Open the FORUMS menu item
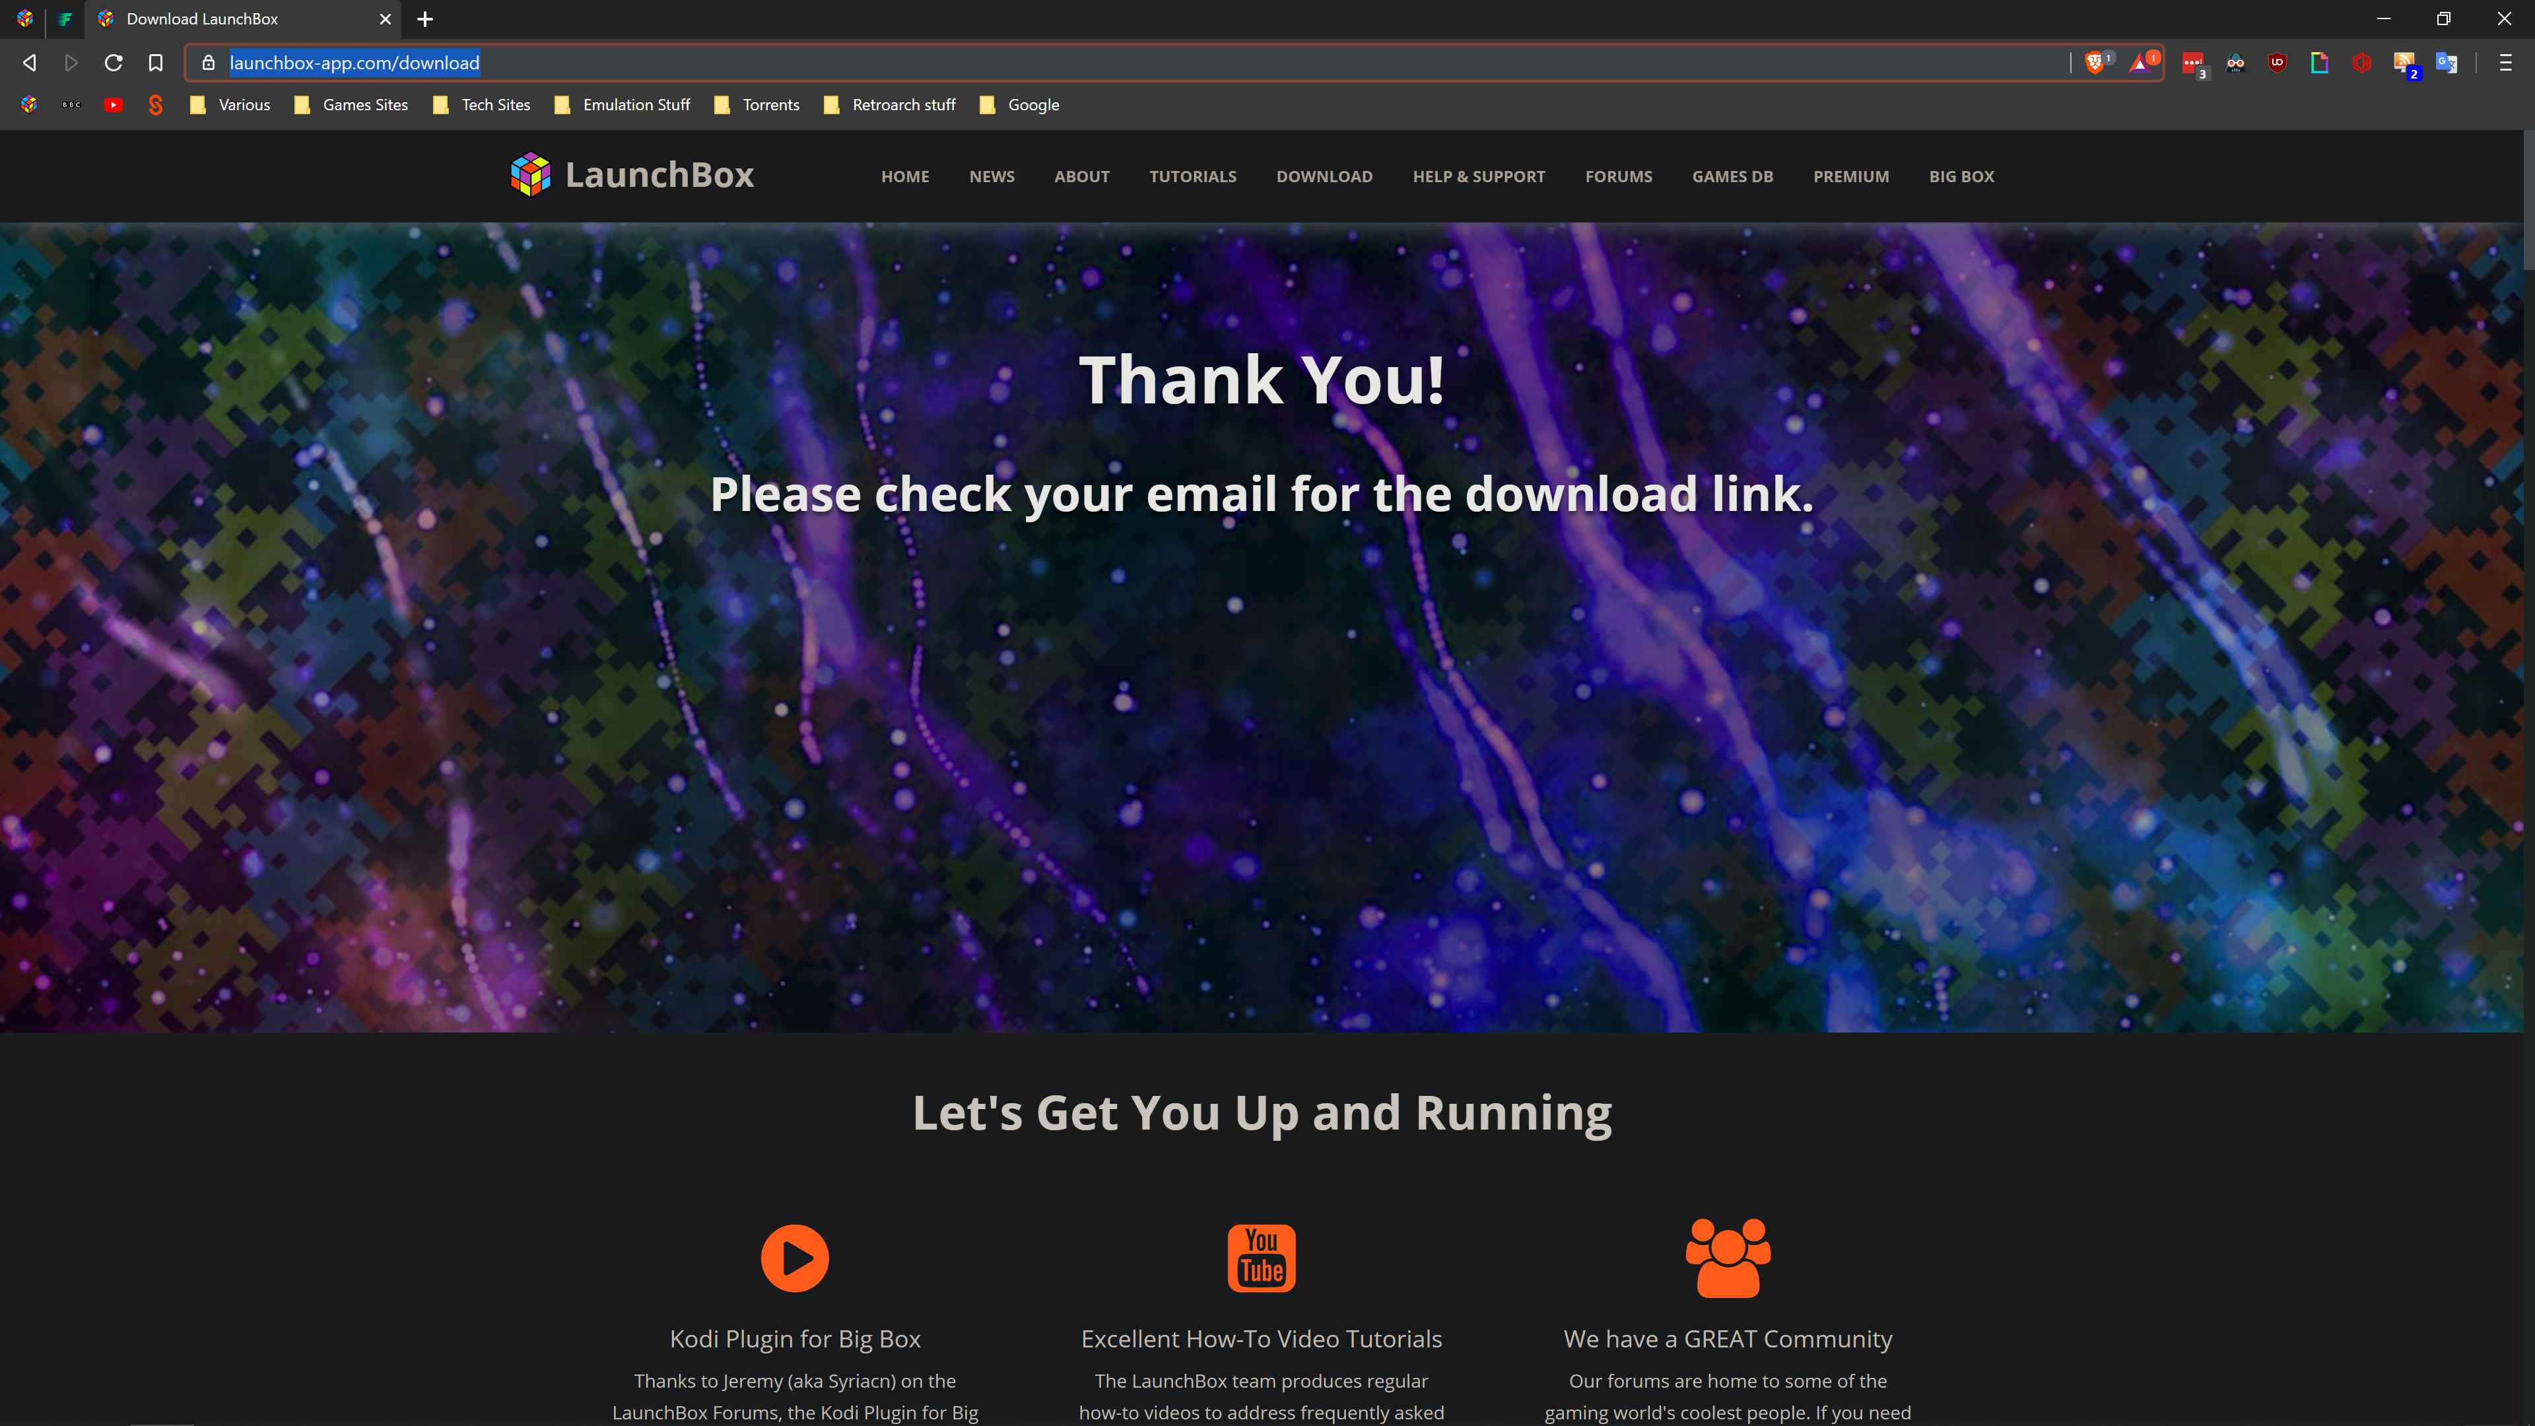 tap(1619, 177)
